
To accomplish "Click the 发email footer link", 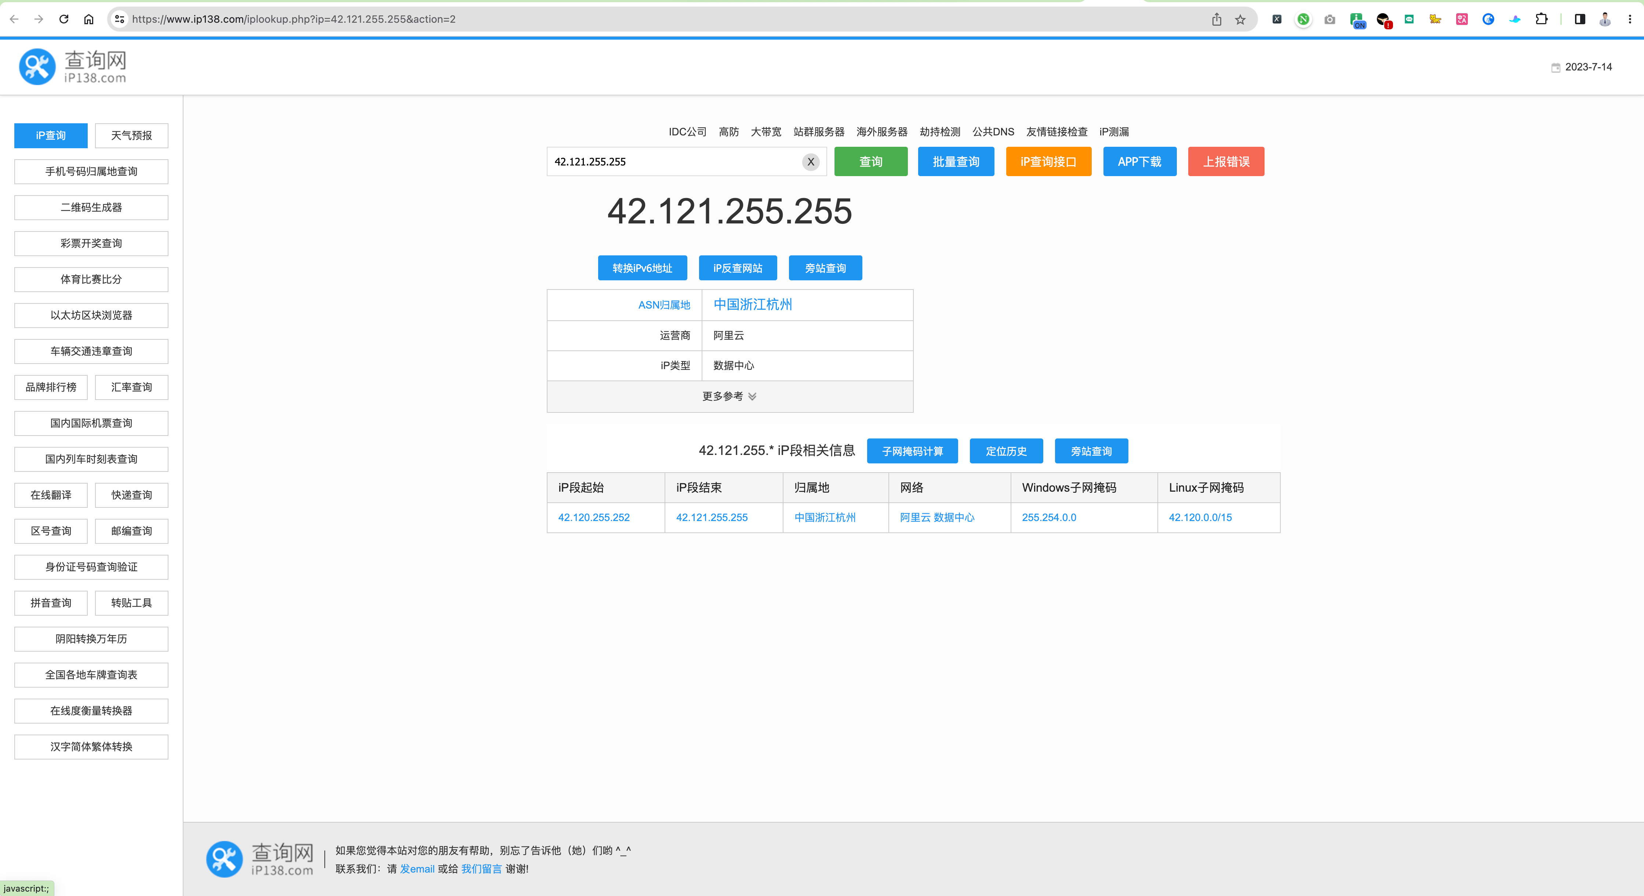I will (x=417, y=868).
